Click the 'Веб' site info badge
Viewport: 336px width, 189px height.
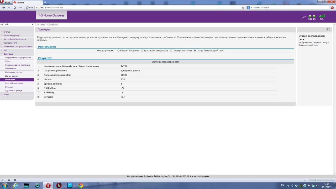click(30, 8)
